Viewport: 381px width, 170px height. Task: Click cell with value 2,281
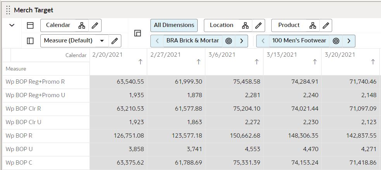coord(234,95)
